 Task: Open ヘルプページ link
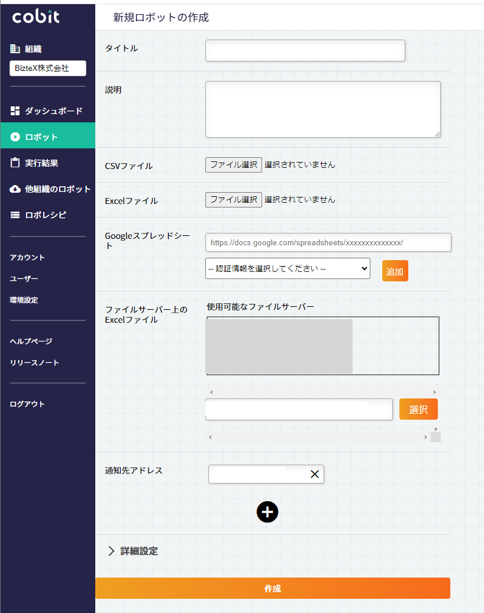(x=31, y=341)
